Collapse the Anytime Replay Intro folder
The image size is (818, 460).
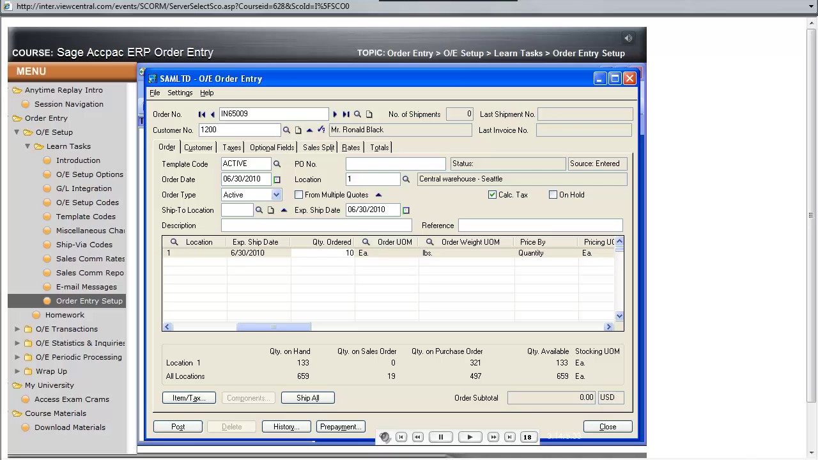[x=17, y=90]
